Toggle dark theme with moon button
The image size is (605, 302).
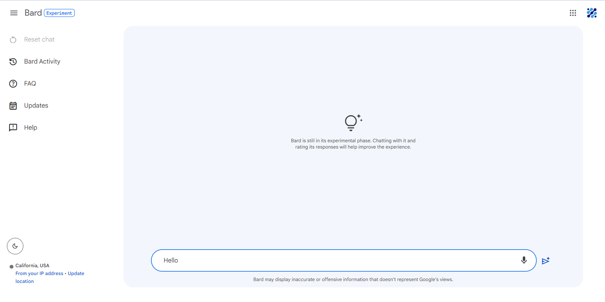[15, 246]
